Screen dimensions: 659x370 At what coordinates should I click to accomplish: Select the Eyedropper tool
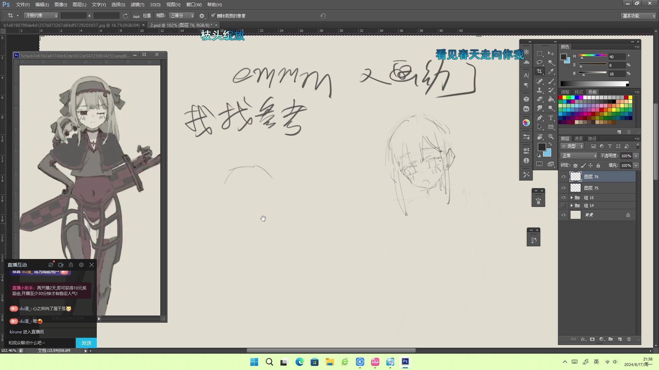551,71
